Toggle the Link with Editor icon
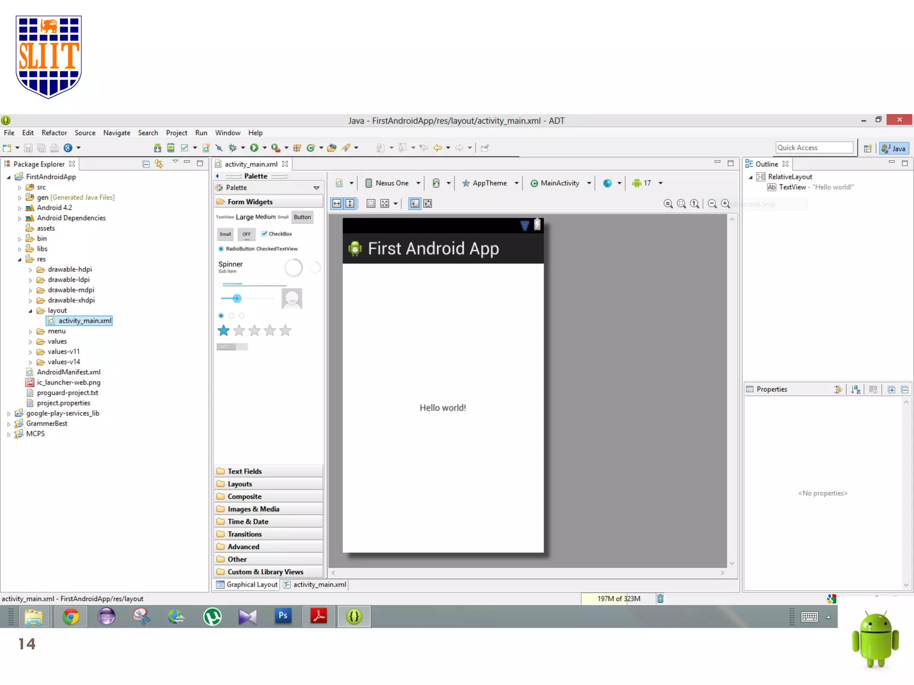 158,164
